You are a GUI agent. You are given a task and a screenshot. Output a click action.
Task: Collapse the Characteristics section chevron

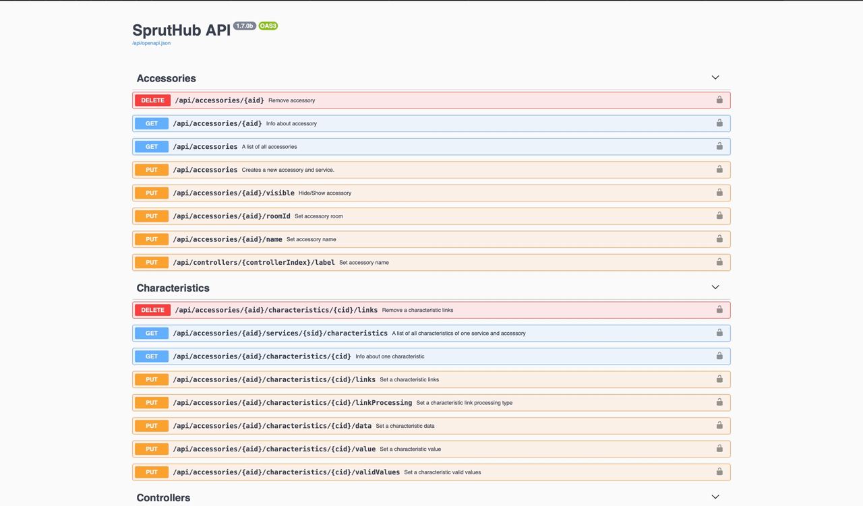715,287
